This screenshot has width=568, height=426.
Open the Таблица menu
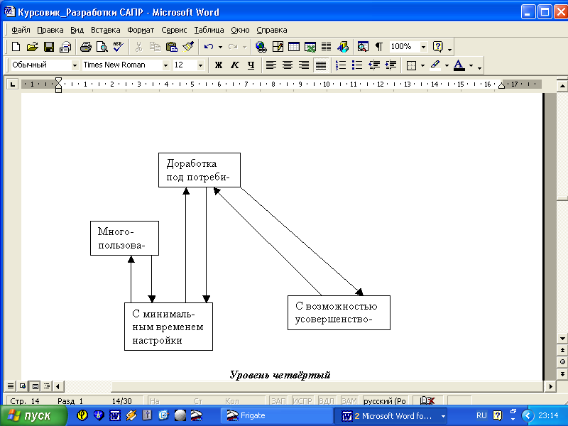(x=209, y=30)
